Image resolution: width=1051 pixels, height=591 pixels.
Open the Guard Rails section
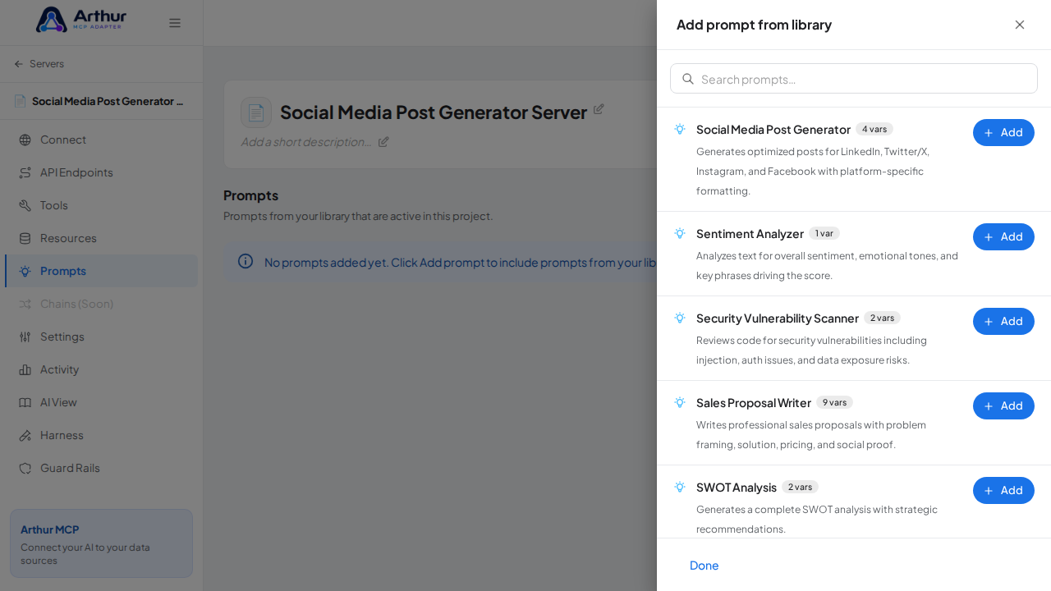102,468
